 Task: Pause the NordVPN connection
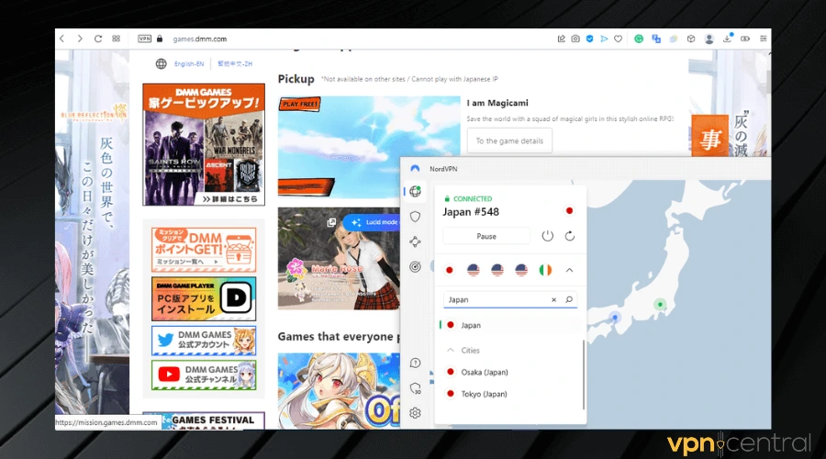[x=486, y=236]
